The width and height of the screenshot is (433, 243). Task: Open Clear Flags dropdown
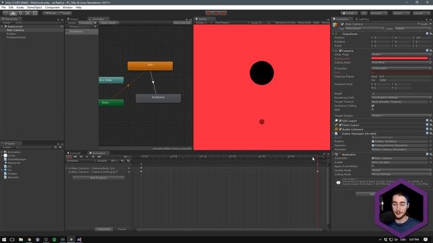pyautogui.click(x=401, y=54)
